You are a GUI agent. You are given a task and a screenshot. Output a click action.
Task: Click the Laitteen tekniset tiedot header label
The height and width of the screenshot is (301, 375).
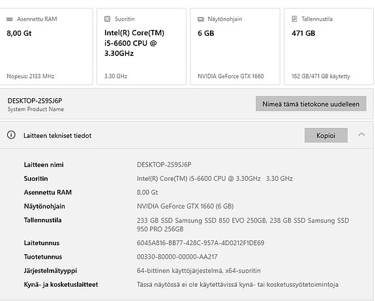pos(57,136)
